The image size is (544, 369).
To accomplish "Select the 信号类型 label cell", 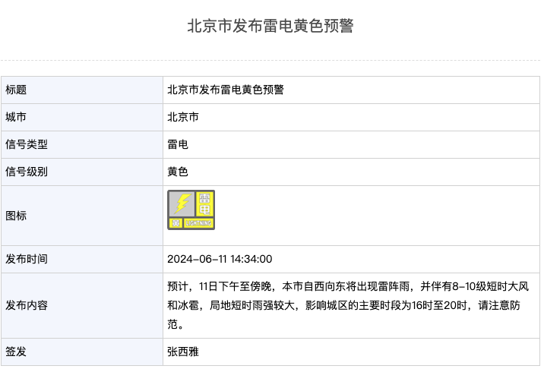I will pos(27,144).
